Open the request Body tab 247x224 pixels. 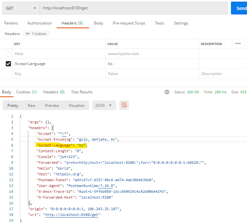tap(99, 23)
